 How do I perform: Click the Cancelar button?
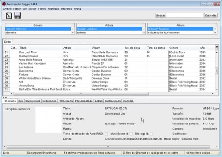point(211,15)
